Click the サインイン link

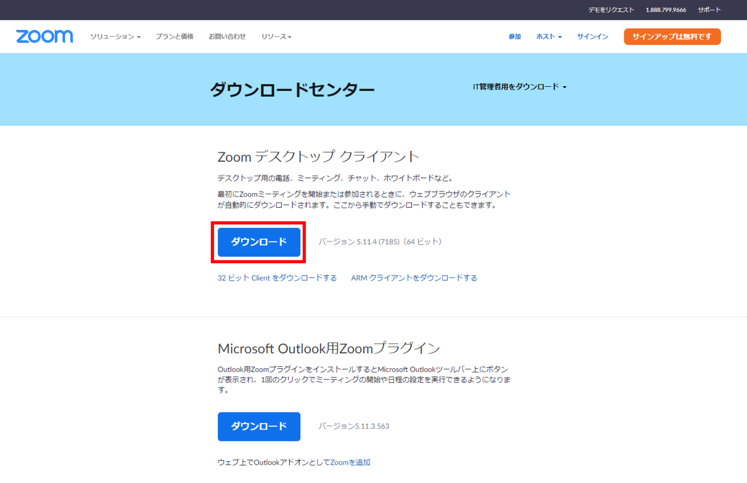coord(592,37)
